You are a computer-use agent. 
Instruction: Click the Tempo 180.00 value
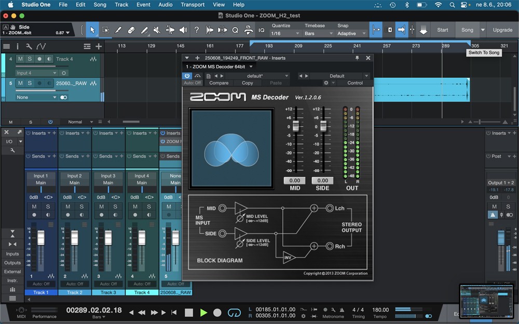[380, 310]
